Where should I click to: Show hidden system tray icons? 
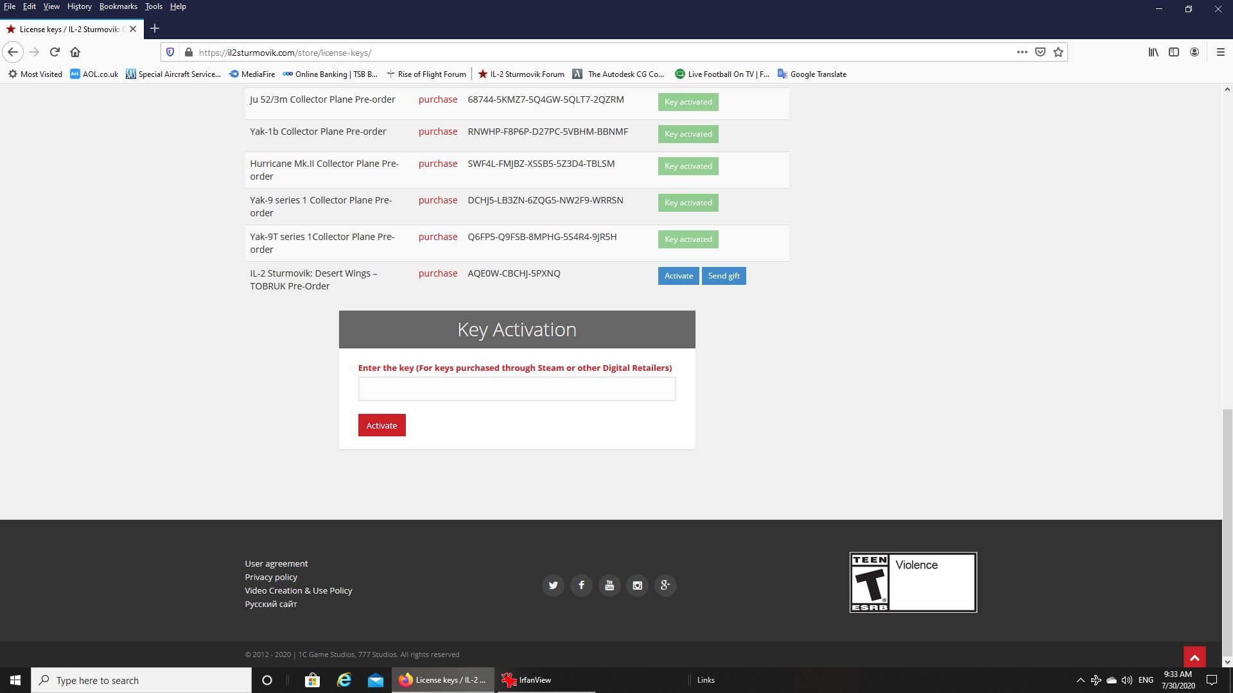pyautogui.click(x=1080, y=680)
